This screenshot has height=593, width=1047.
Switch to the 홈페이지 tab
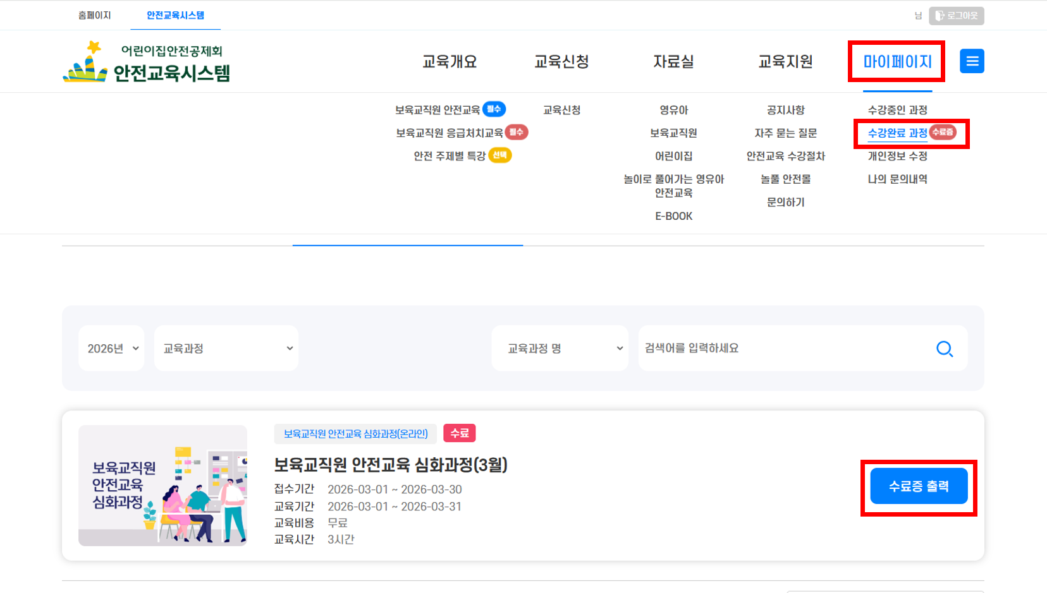[94, 15]
